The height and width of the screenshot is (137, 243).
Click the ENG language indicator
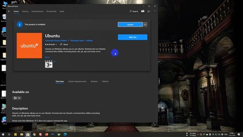click(226, 134)
